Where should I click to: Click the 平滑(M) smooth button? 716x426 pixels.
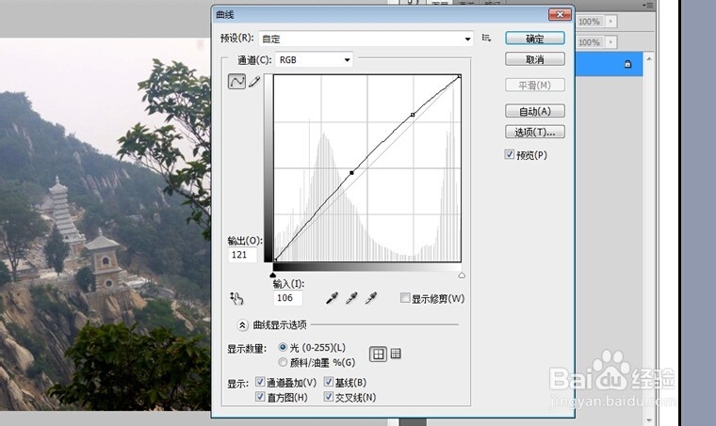(535, 85)
